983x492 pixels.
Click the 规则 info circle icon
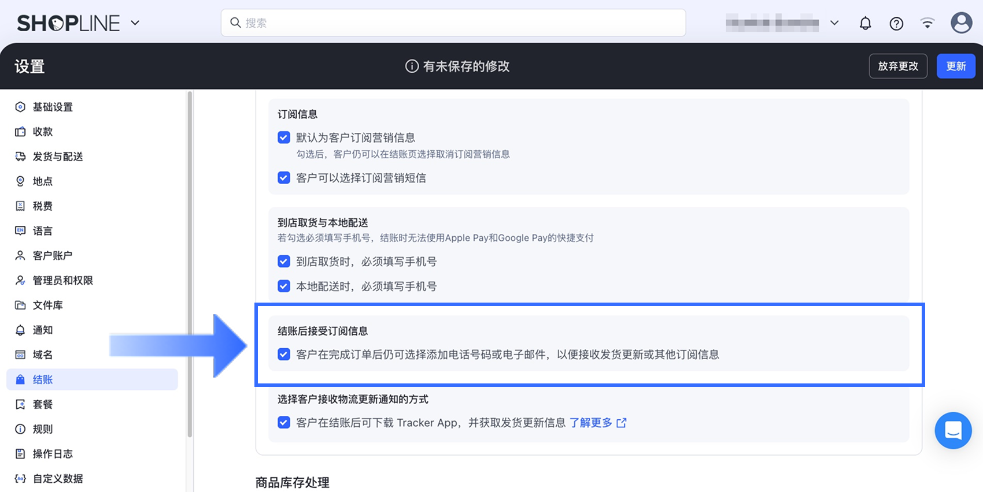click(x=20, y=429)
